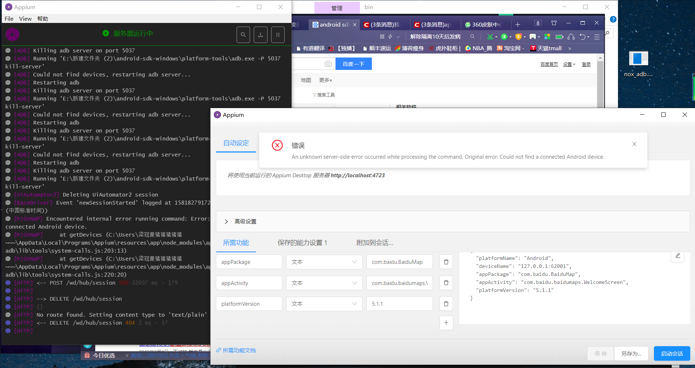Open the 有道翻译 bookmark
The image size is (695, 368).
tap(310, 48)
